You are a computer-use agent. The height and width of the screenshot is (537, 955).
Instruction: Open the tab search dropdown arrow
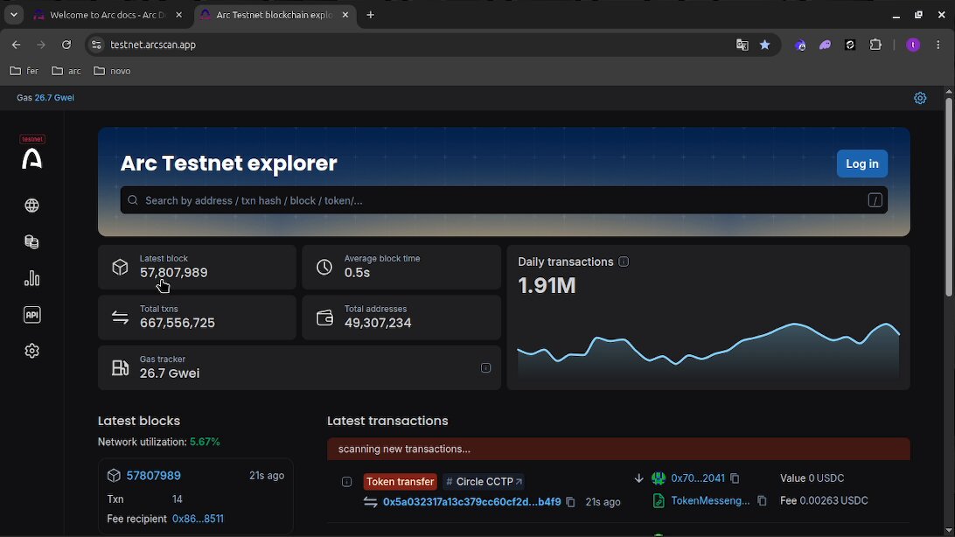pyautogui.click(x=13, y=15)
